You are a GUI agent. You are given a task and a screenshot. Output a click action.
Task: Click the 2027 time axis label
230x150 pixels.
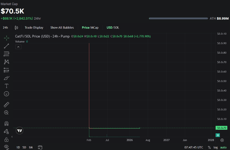(166, 140)
